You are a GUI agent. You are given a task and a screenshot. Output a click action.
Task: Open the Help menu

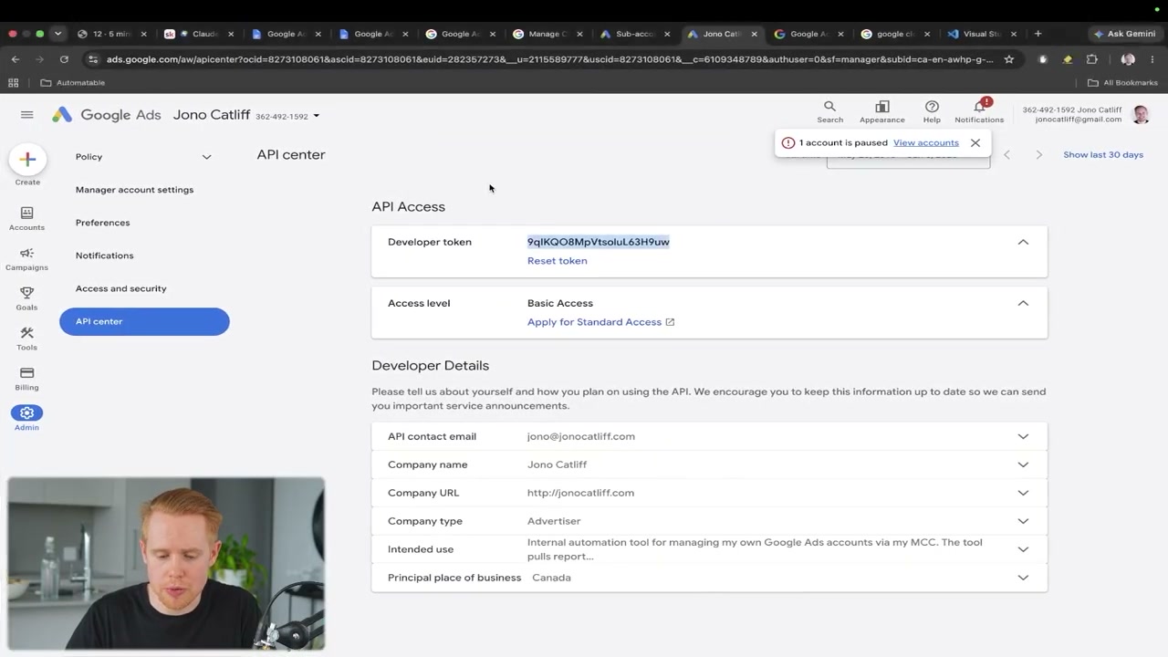coord(932,111)
